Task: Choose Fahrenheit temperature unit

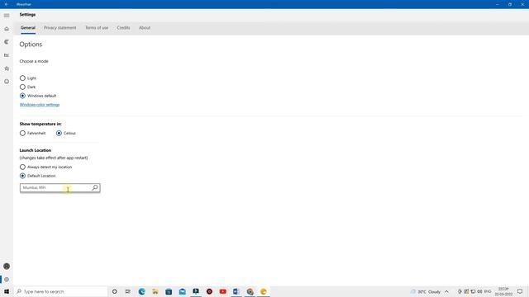Action: coord(22,133)
